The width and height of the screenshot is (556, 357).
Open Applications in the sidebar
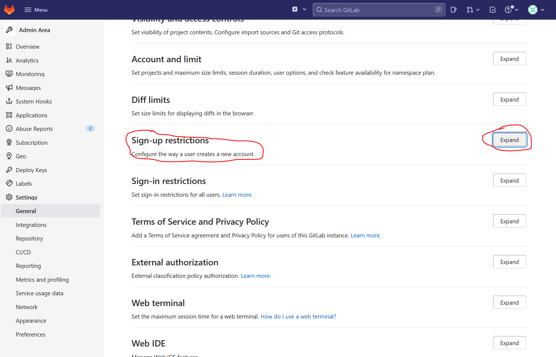point(31,115)
